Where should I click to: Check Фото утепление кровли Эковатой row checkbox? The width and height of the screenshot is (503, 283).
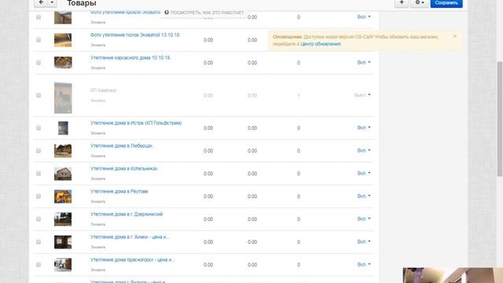coord(39,17)
